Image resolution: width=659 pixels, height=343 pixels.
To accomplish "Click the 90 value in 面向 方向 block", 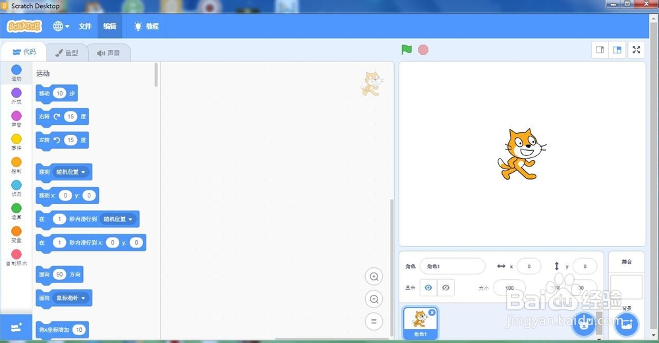I will 60,275.
